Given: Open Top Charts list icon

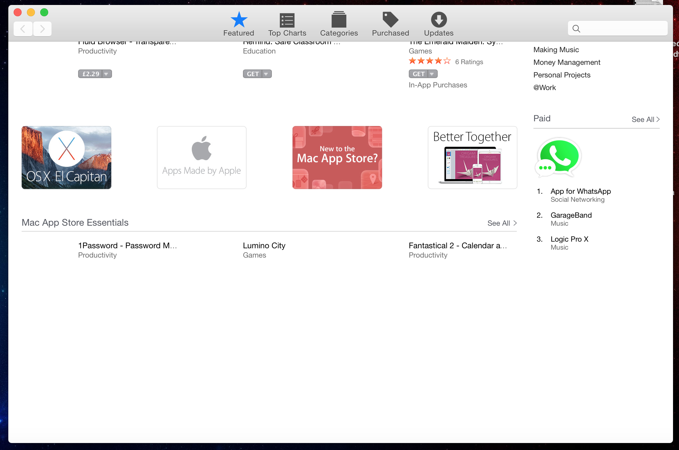Looking at the screenshot, I should [287, 20].
